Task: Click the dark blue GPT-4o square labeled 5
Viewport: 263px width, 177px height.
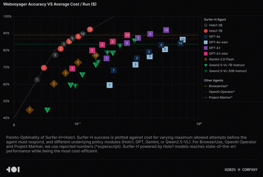Action: tap(161, 45)
